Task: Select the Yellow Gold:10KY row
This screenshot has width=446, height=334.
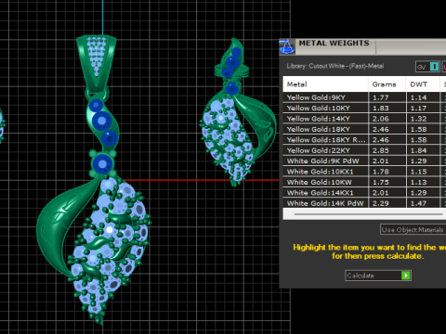Action: coord(364,108)
